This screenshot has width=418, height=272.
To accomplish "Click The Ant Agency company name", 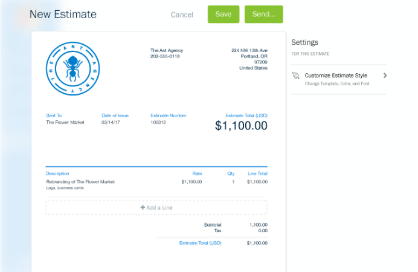I will (167, 50).
